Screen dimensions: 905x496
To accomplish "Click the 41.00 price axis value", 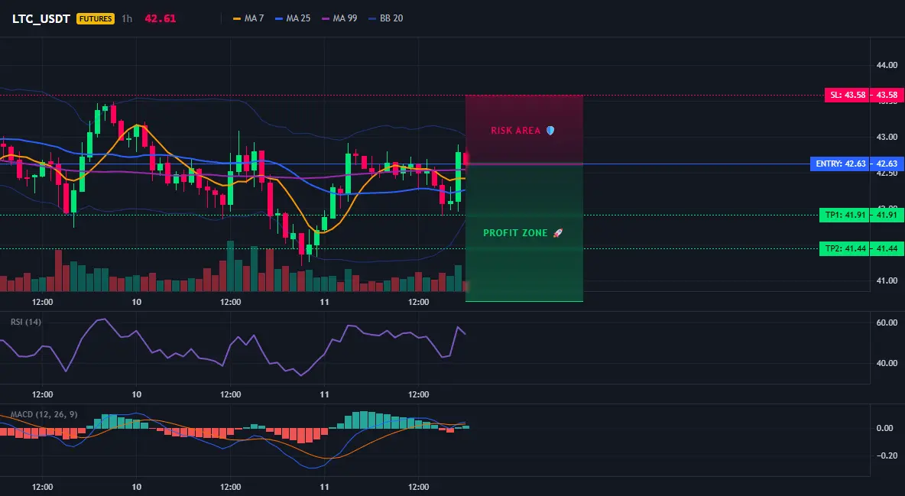I will tap(887, 280).
